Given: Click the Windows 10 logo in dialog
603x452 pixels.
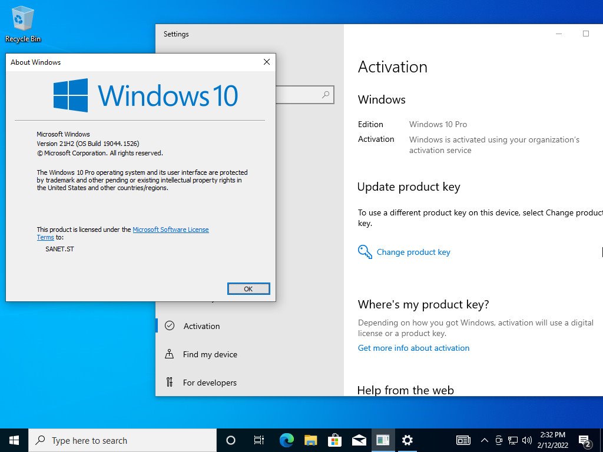Looking at the screenshot, I should [x=145, y=95].
